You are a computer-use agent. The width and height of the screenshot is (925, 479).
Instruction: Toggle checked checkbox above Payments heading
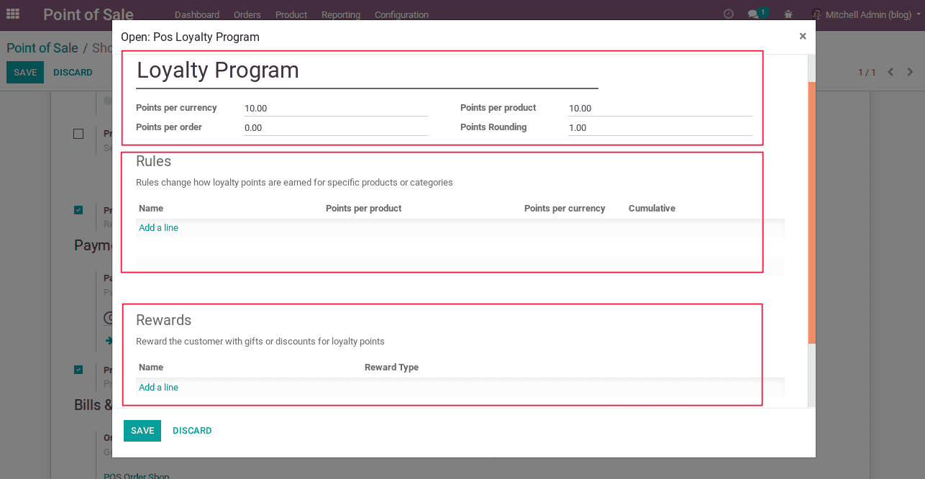point(78,210)
